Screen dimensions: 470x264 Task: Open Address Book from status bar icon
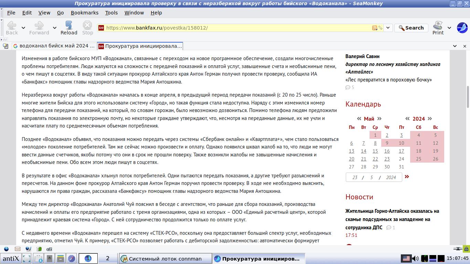pos(39,249)
